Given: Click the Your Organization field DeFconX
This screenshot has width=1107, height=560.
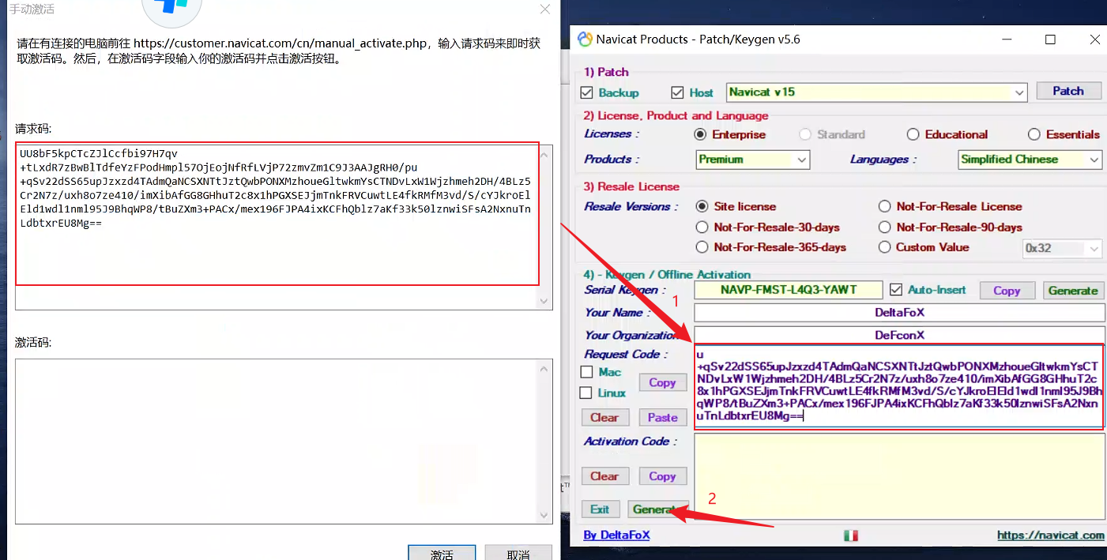Looking at the screenshot, I should (899, 335).
